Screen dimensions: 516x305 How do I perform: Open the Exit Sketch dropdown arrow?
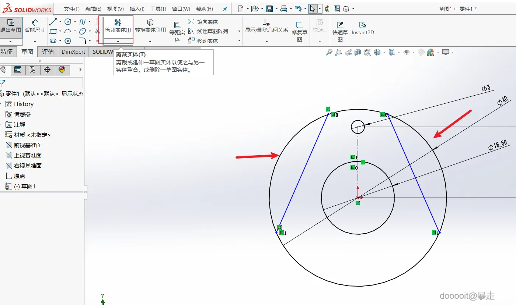(11, 42)
